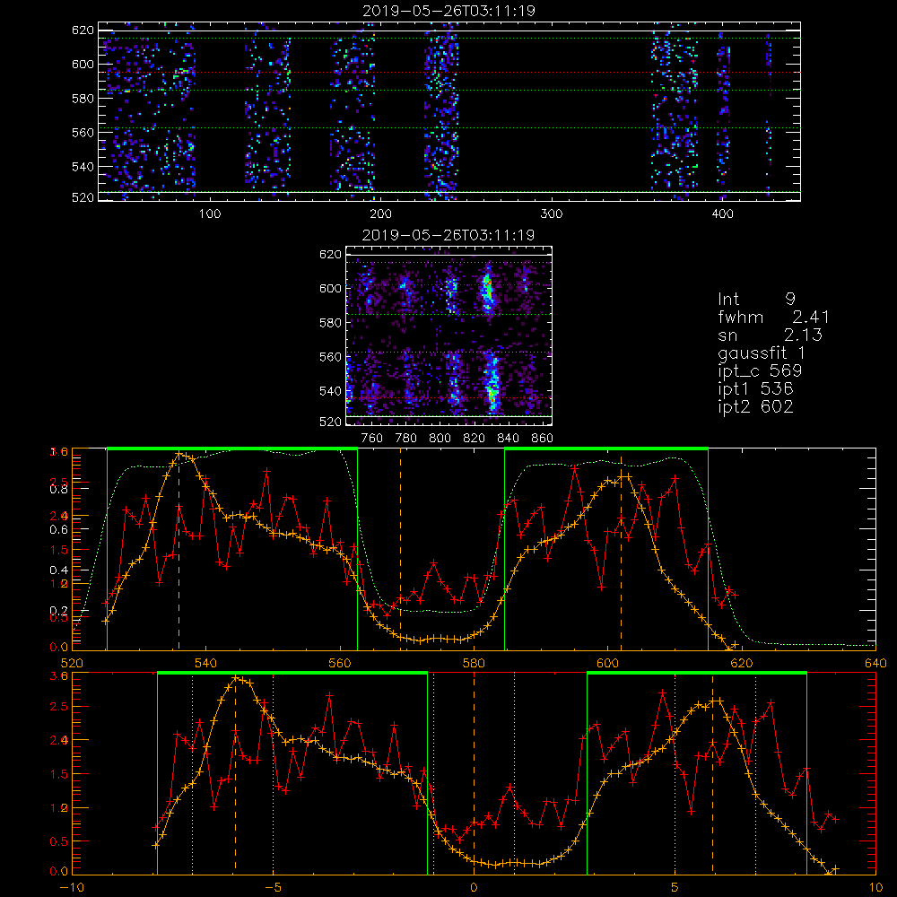This screenshot has height=897, width=897.
Task: Click the 860 label under the middle image
Action: click(x=543, y=439)
